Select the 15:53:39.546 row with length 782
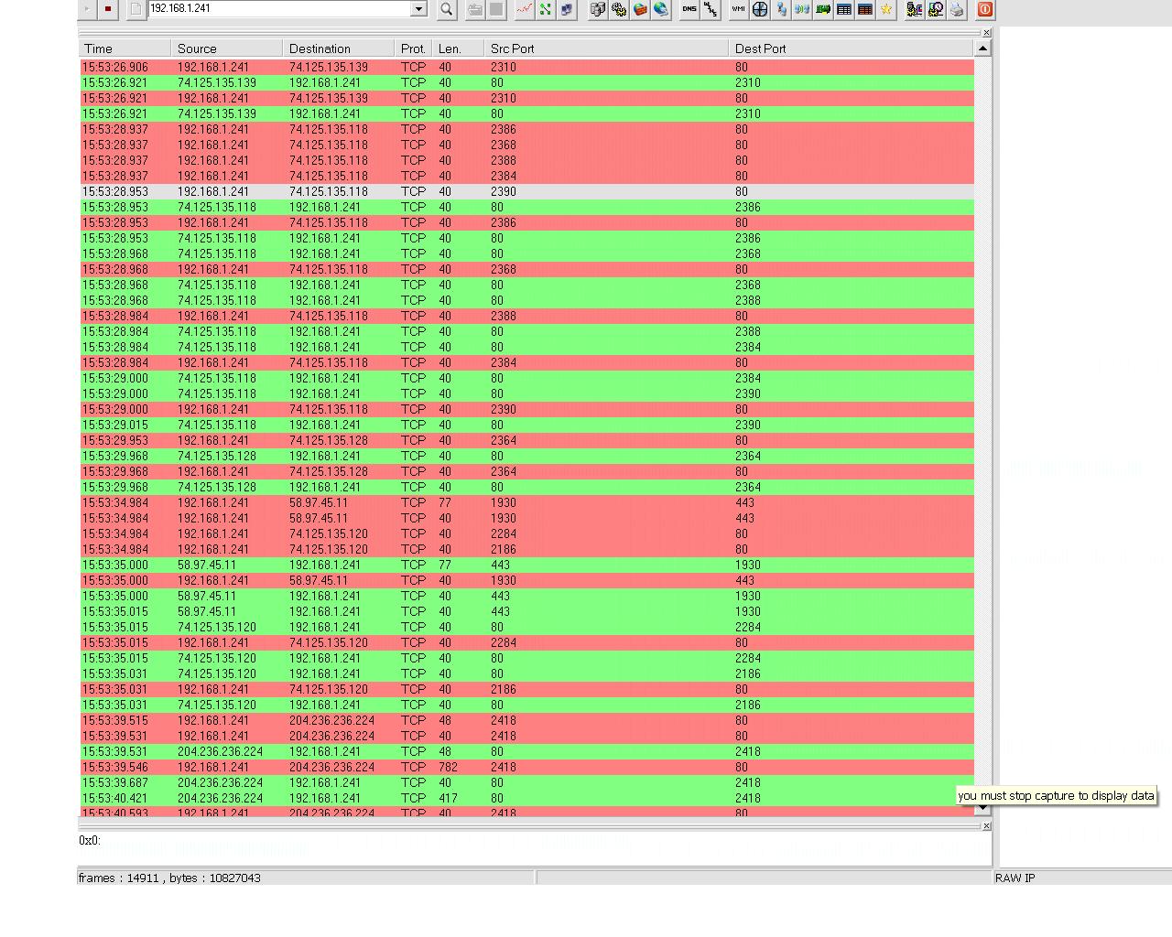Image resolution: width=1172 pixels, height=937 pixels. point(526,767)
